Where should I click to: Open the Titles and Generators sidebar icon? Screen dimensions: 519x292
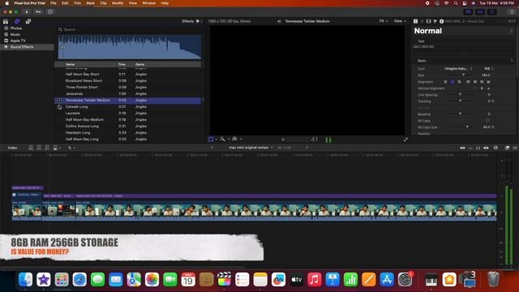point(28,21)
